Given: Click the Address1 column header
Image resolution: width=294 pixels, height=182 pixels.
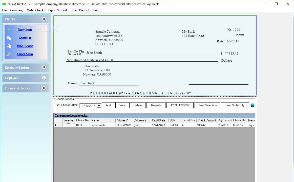Looking at the screenshot, I should pyautogui.click(x=124, y=120).
